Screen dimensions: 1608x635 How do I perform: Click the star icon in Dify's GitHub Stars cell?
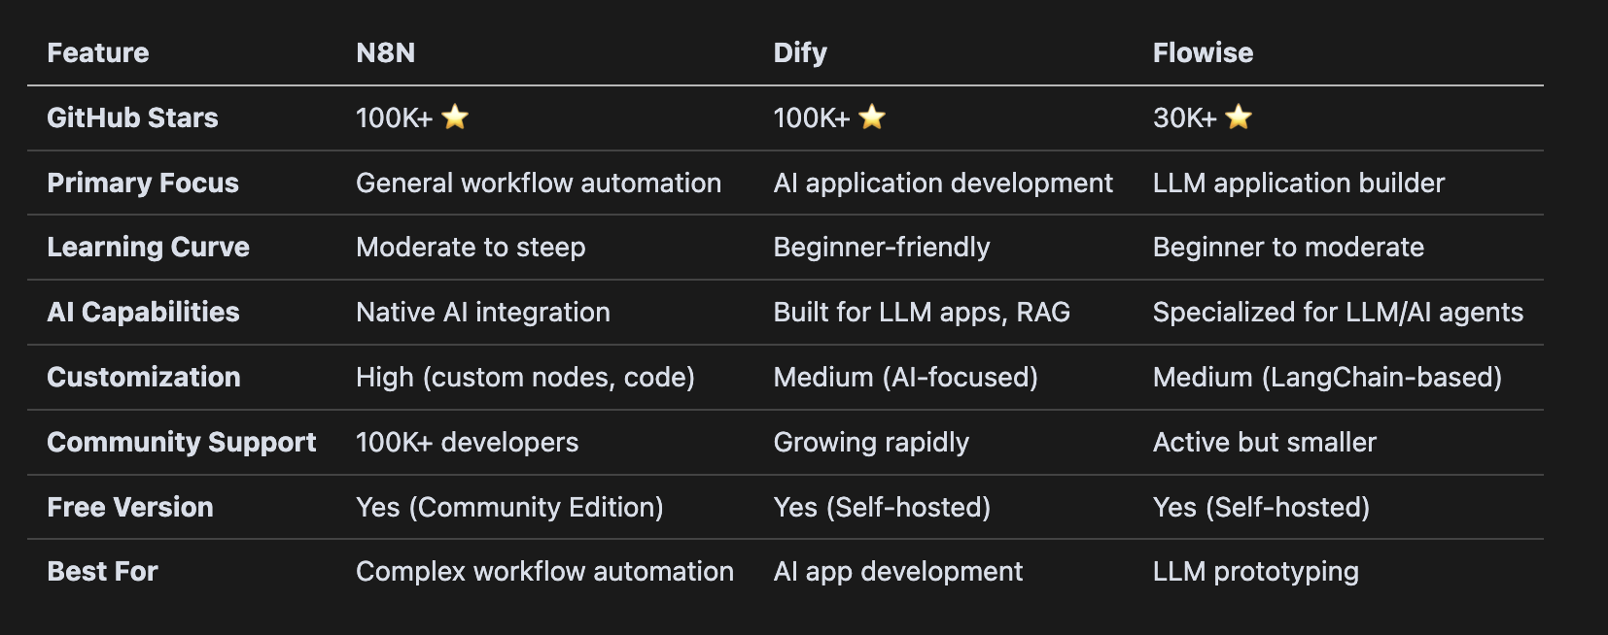point(872,117)
